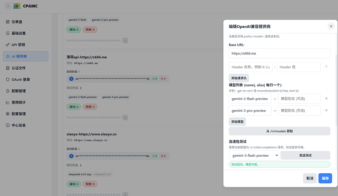Click the gemini-3-flash model tag at top

[77, 20]
